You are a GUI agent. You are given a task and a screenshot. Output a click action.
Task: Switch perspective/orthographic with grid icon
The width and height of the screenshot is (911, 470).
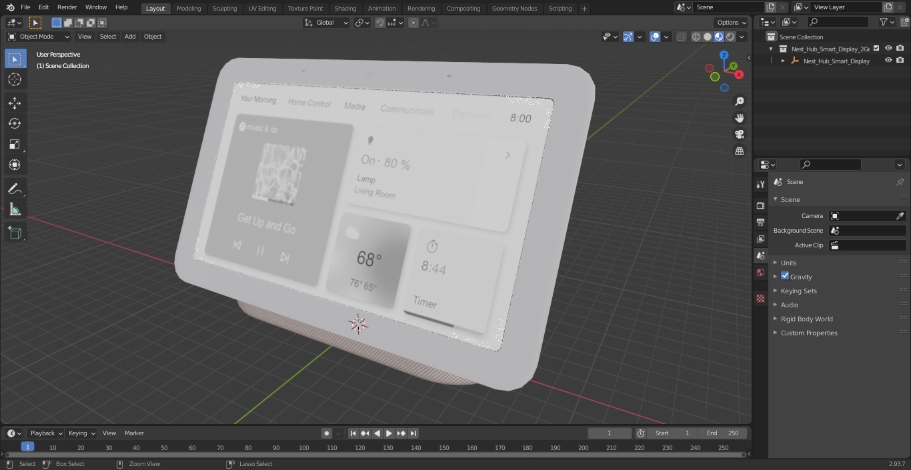pos(740,151)
